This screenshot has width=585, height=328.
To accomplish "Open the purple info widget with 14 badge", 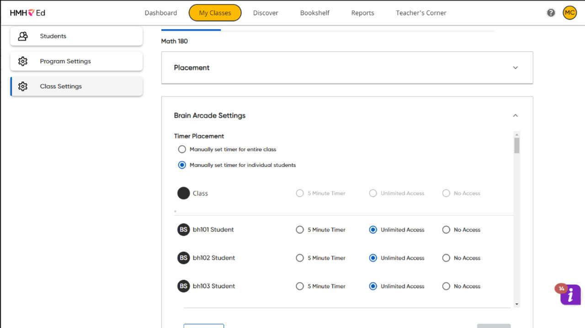I will click(570, 295).
